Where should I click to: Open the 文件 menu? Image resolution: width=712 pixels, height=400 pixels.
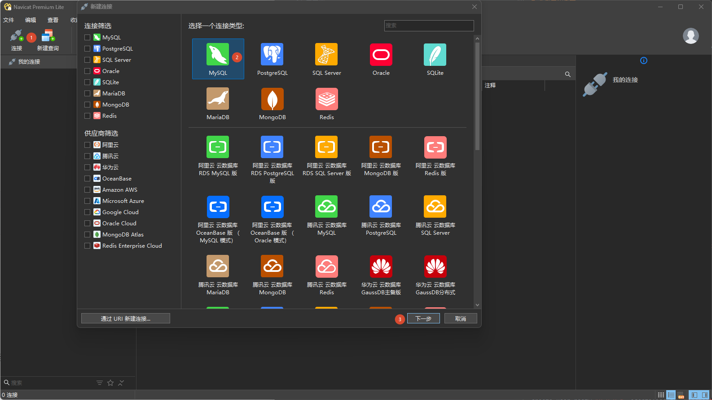pyautogui.click(x=9, y=20)
